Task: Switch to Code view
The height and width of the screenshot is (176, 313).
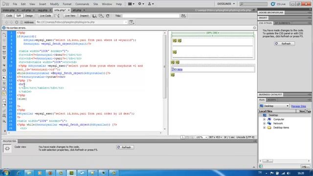Action: [x=9, y=16]
